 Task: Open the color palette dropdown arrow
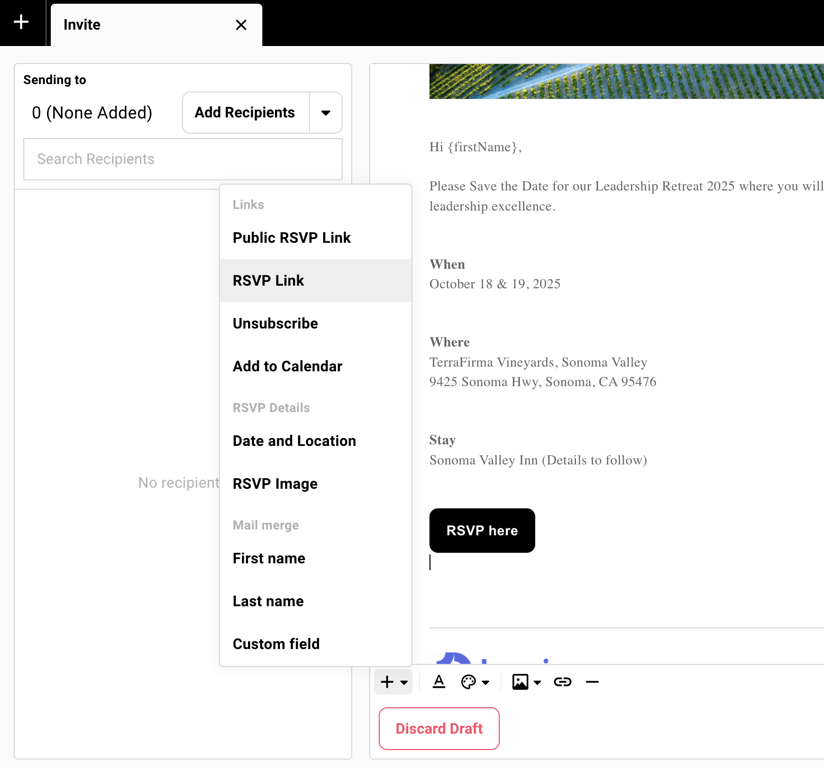[486, 682]
